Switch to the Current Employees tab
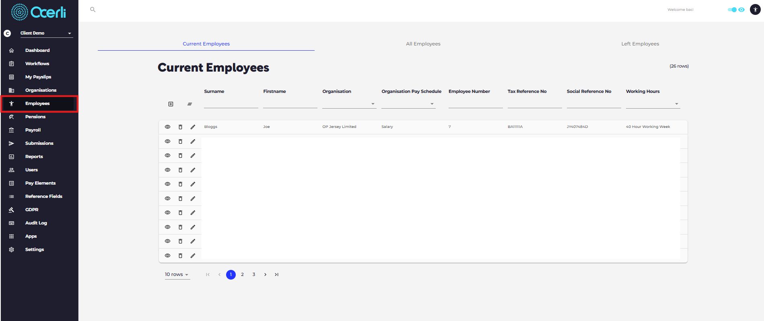The width and height of the screenshot is (764, 321). 206,44
